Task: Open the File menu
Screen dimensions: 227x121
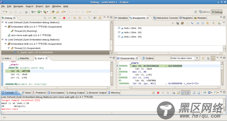Action: [3, 6]
